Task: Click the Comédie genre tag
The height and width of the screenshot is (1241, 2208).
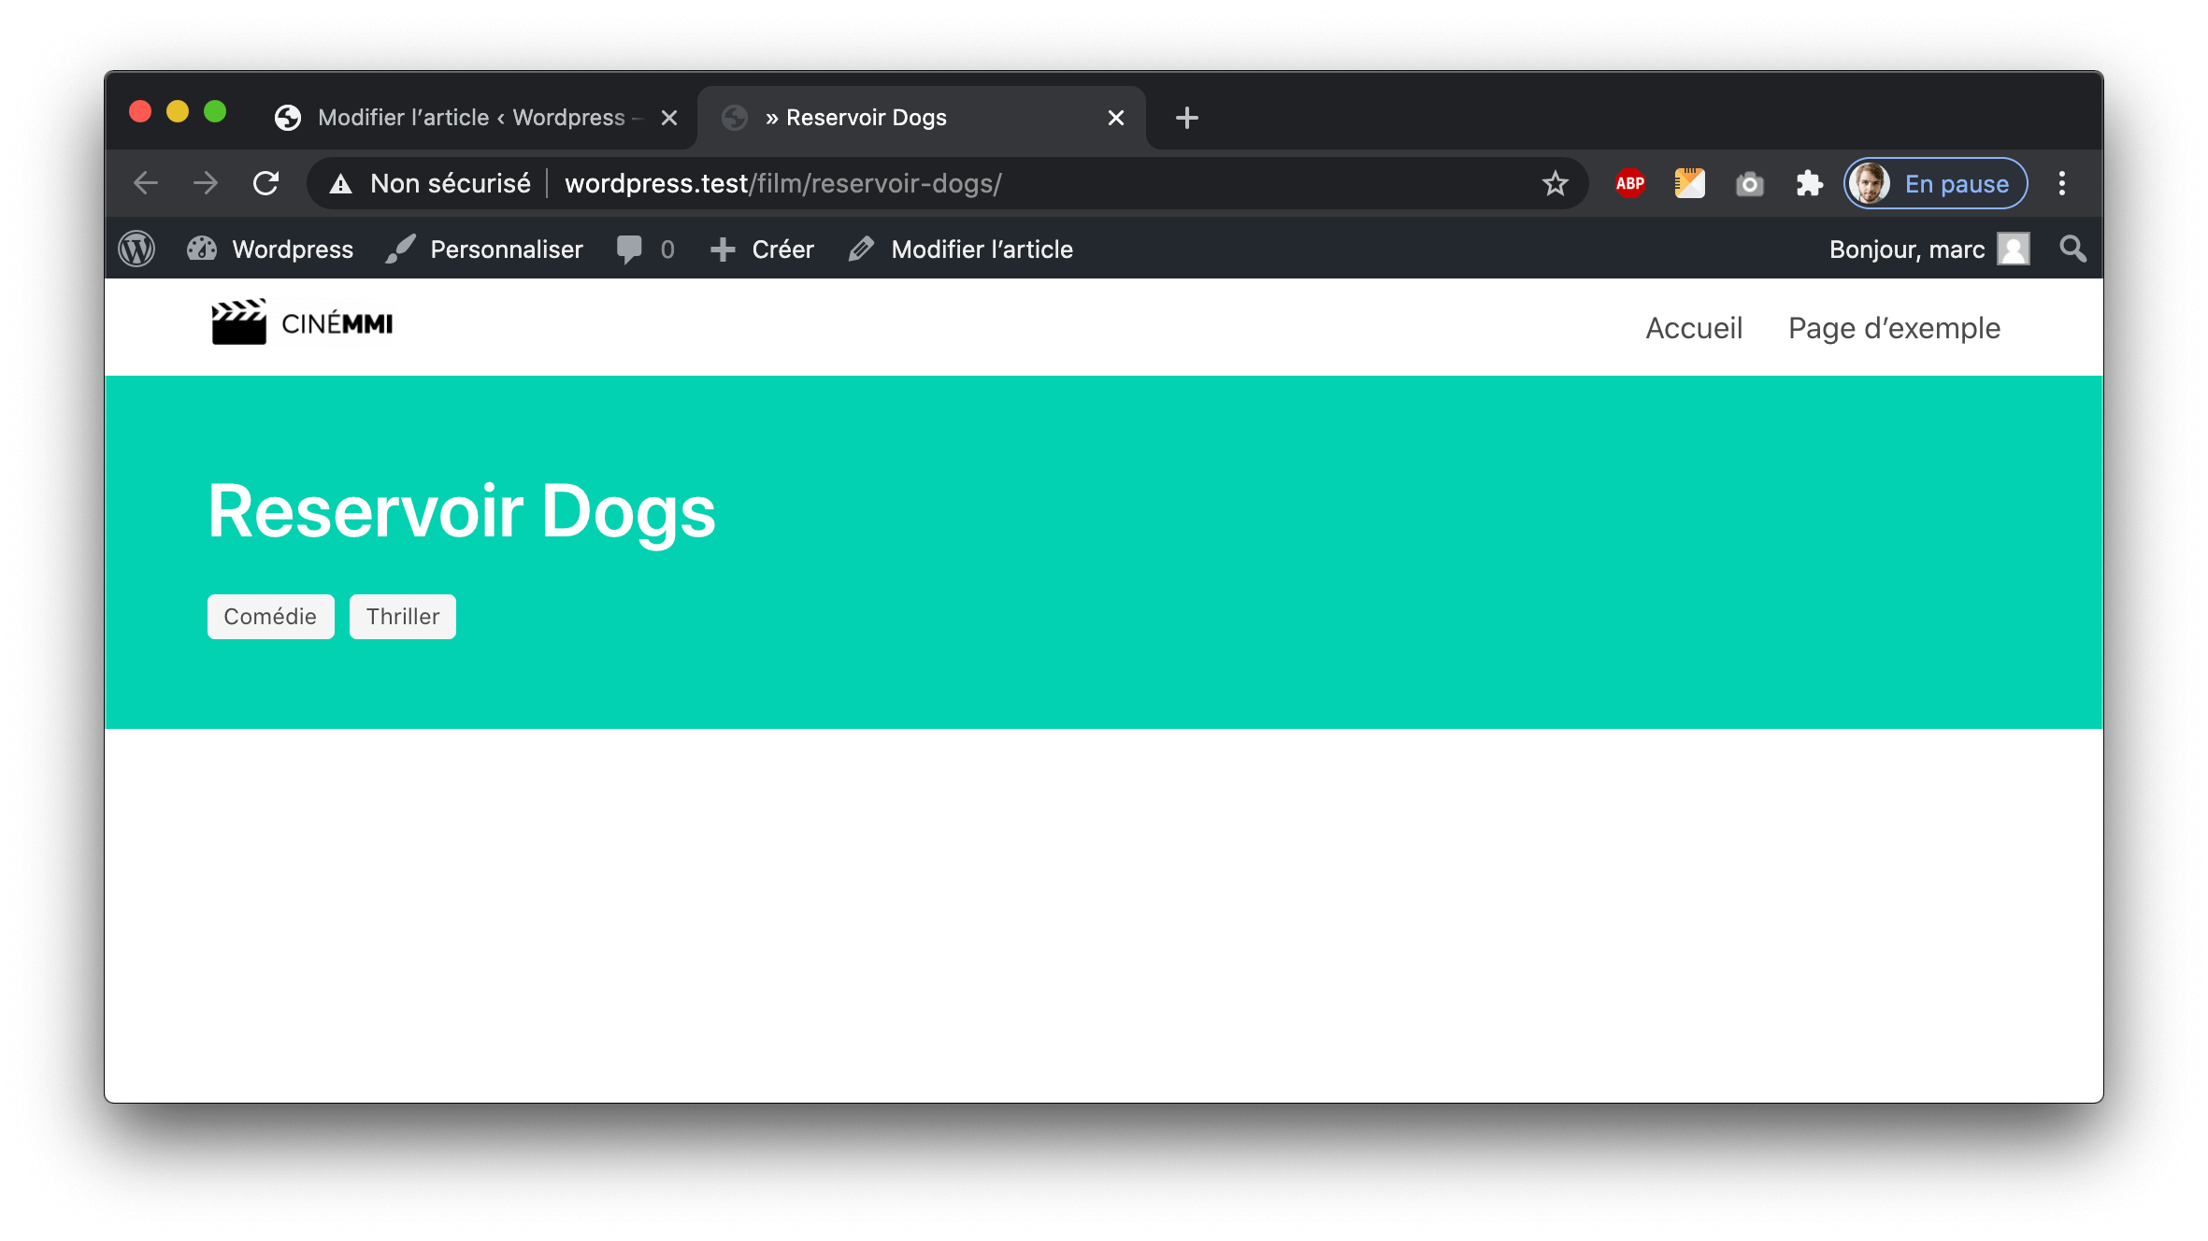Action: [270, 617]
